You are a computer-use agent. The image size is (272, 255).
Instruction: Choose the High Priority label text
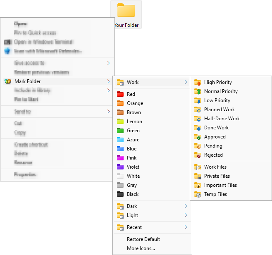pos(218,82)
